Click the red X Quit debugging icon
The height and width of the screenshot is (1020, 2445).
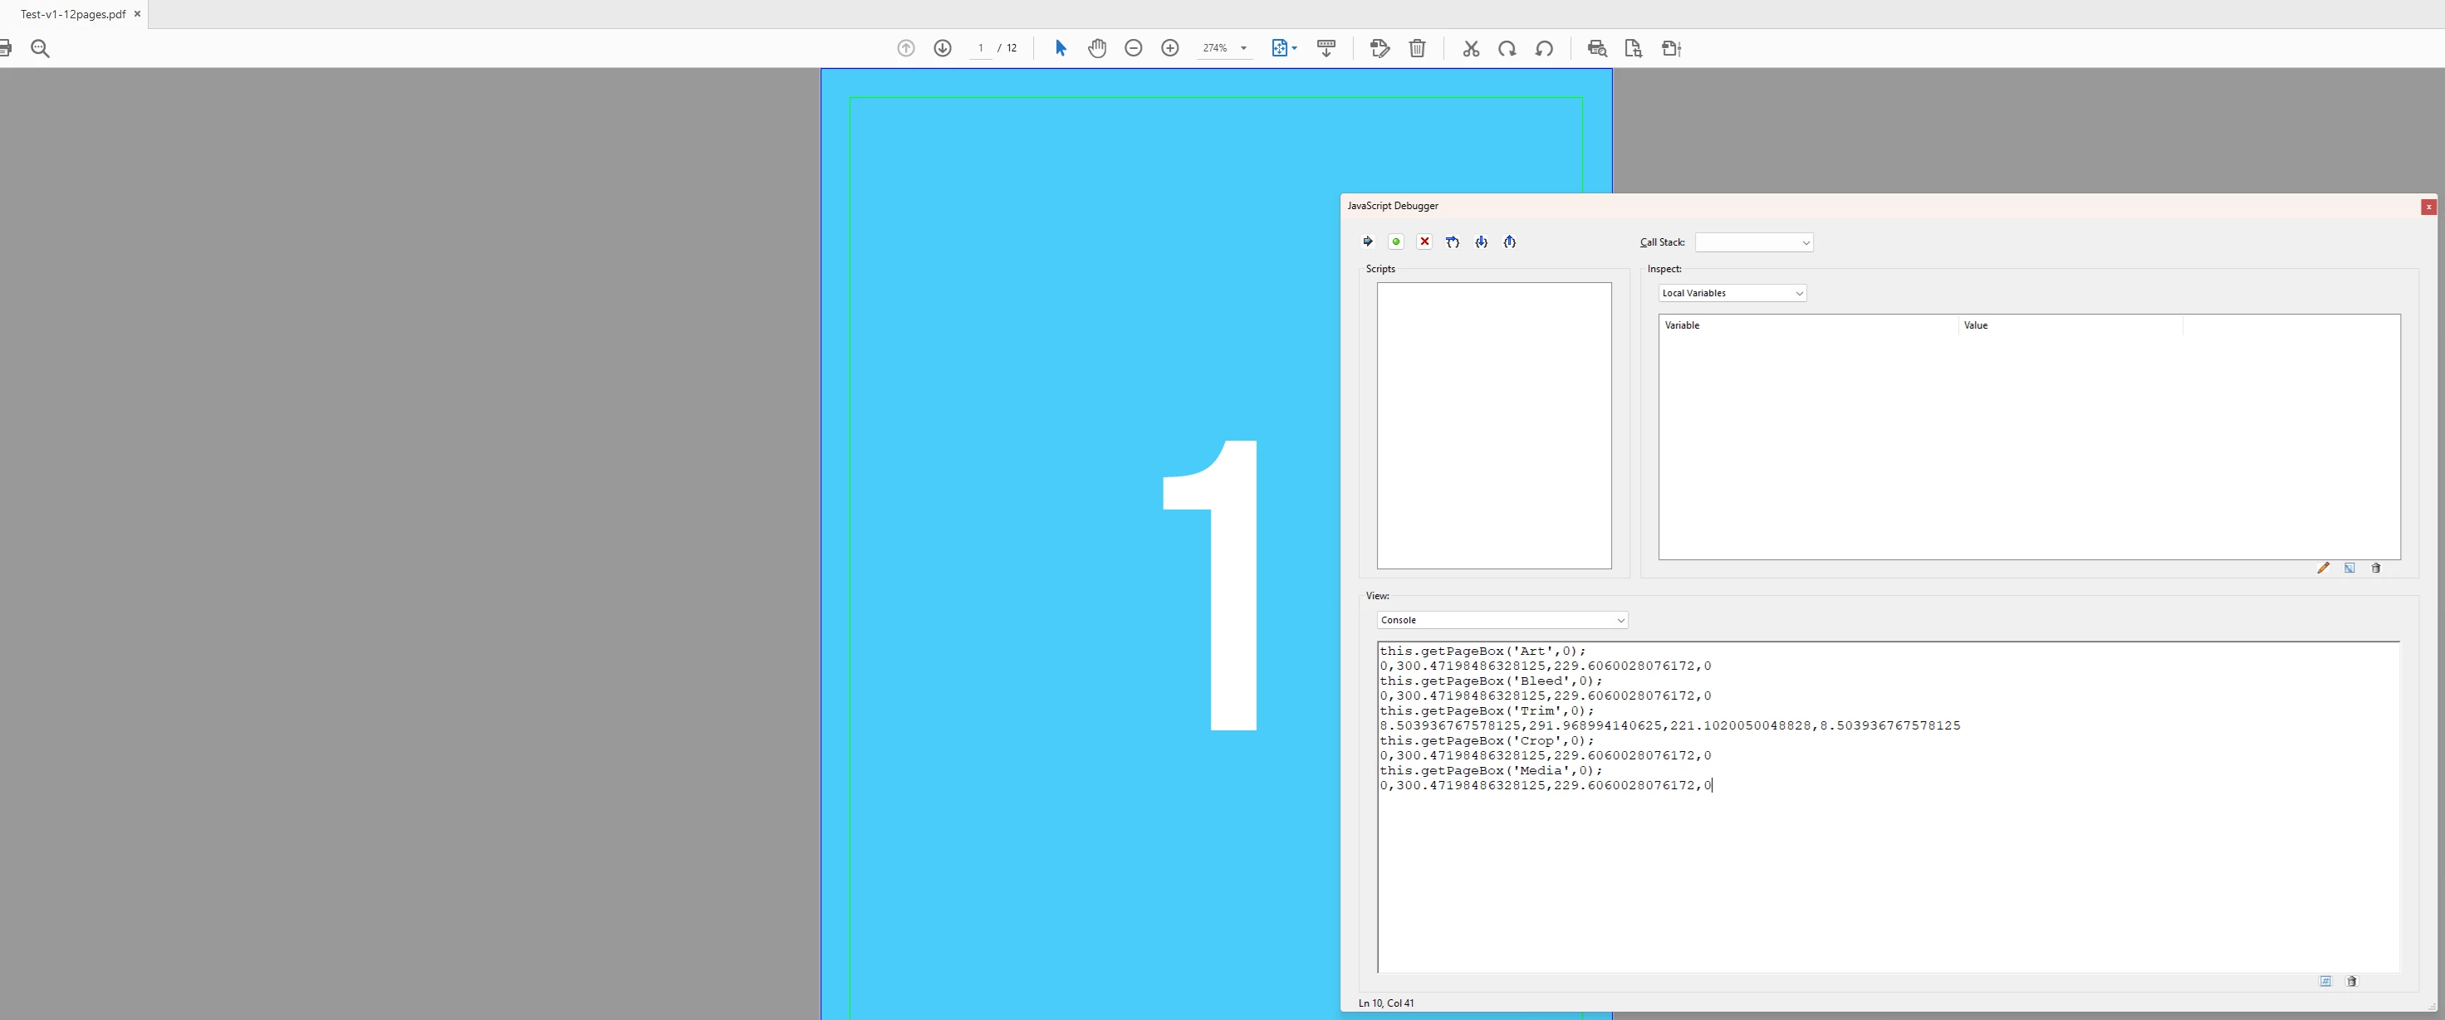pyautogui.click(x=1424, y=242)
